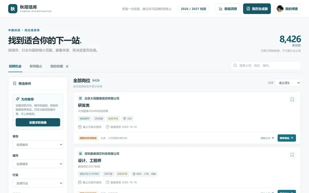
Task: Click calendar icon in 研发类 card
Action: point(80,127)
